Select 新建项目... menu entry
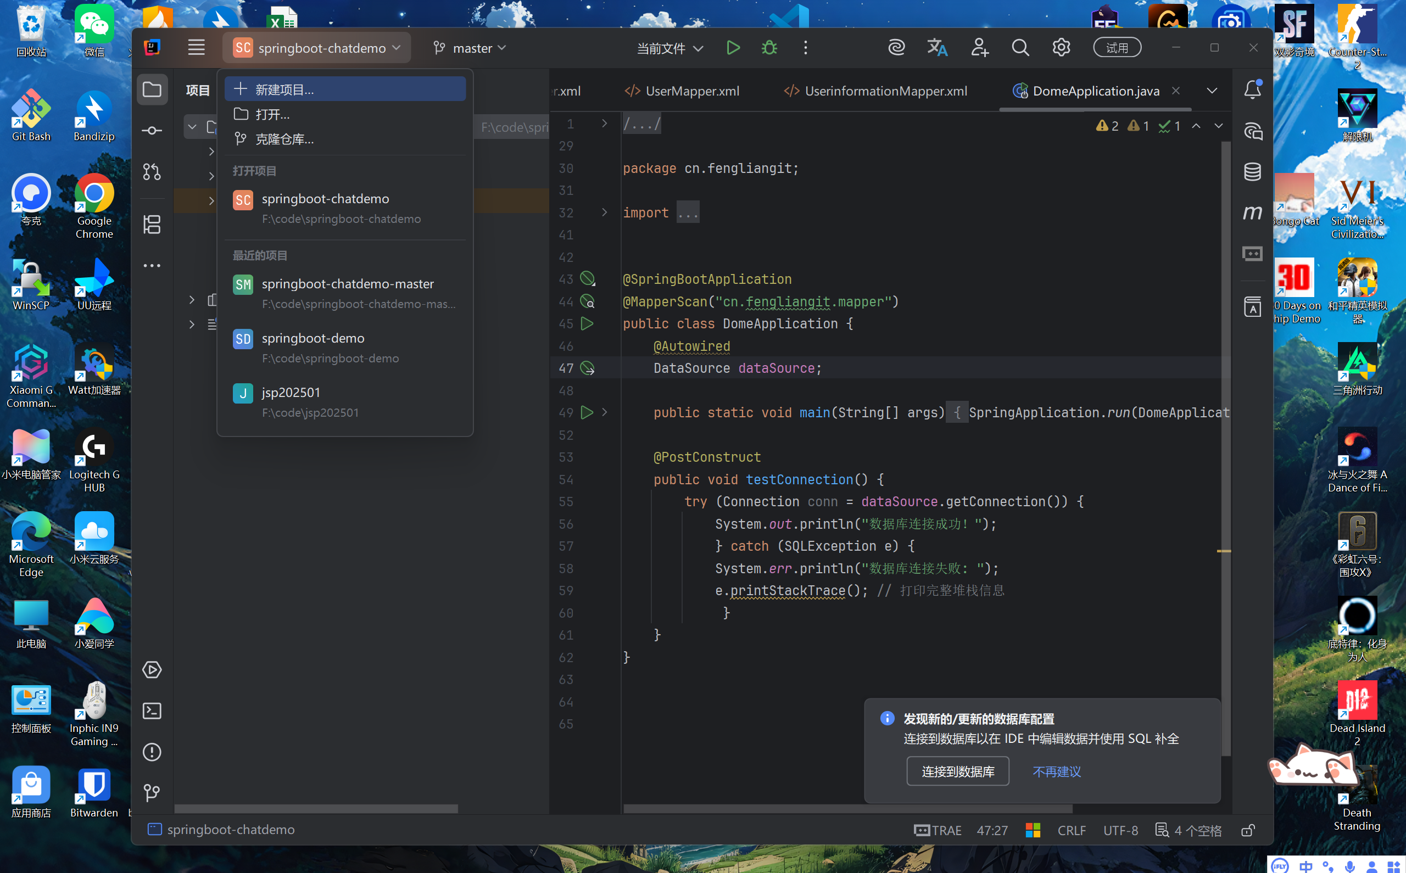The image size is (1406, 873). click(345, 89)
